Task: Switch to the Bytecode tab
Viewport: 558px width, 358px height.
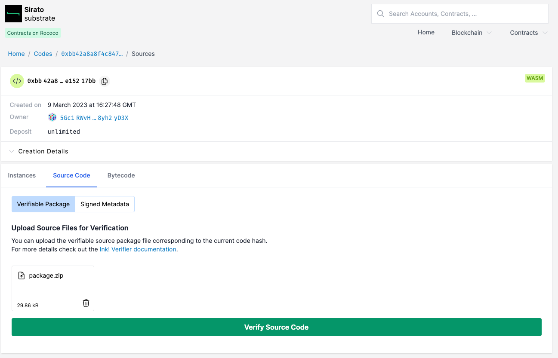Action: [x=121, y=175]
